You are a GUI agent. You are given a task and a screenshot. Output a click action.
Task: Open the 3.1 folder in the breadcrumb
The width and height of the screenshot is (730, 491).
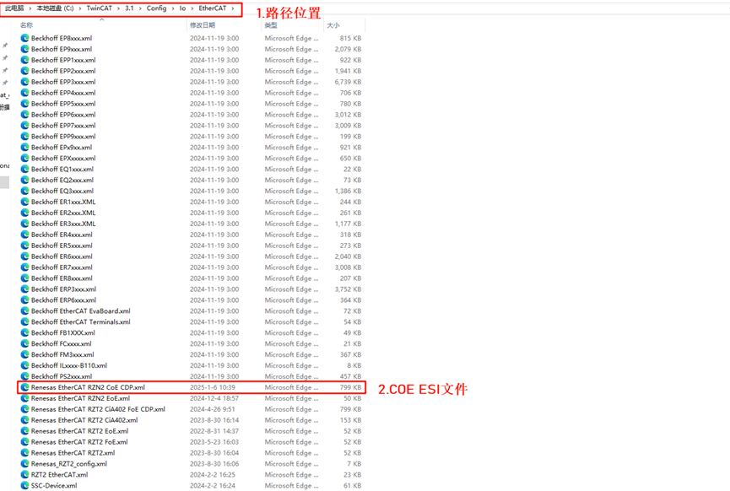(x=129, y=8)
